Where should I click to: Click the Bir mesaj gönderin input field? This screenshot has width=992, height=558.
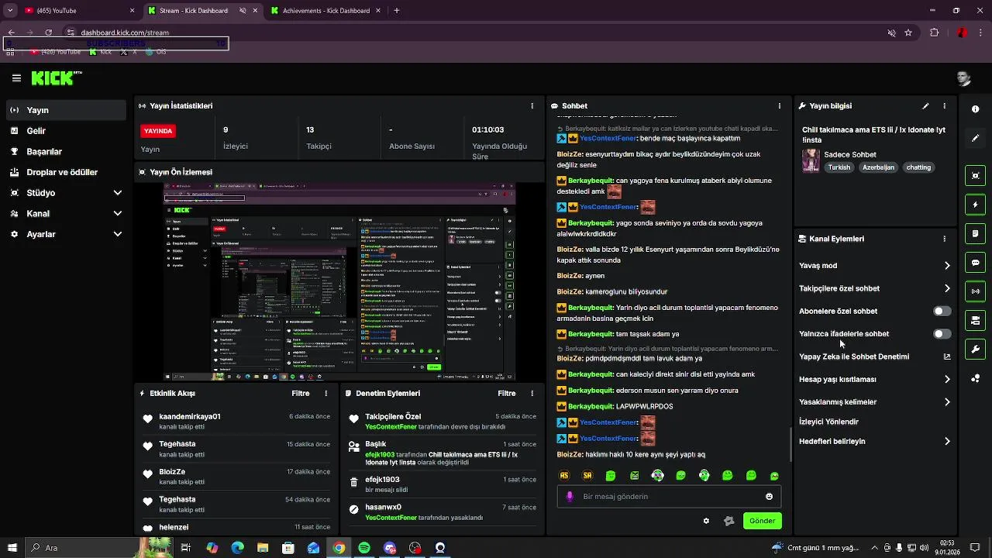coord(669,497)
